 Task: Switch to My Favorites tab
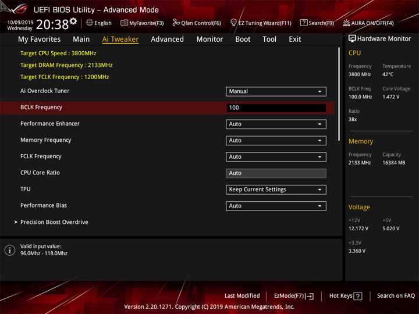coord(40,40)
